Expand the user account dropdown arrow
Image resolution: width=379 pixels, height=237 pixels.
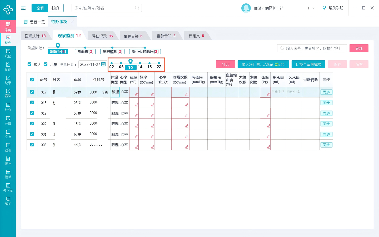[x=313, y=8]
